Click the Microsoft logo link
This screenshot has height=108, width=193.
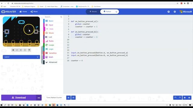pos(186,12)
